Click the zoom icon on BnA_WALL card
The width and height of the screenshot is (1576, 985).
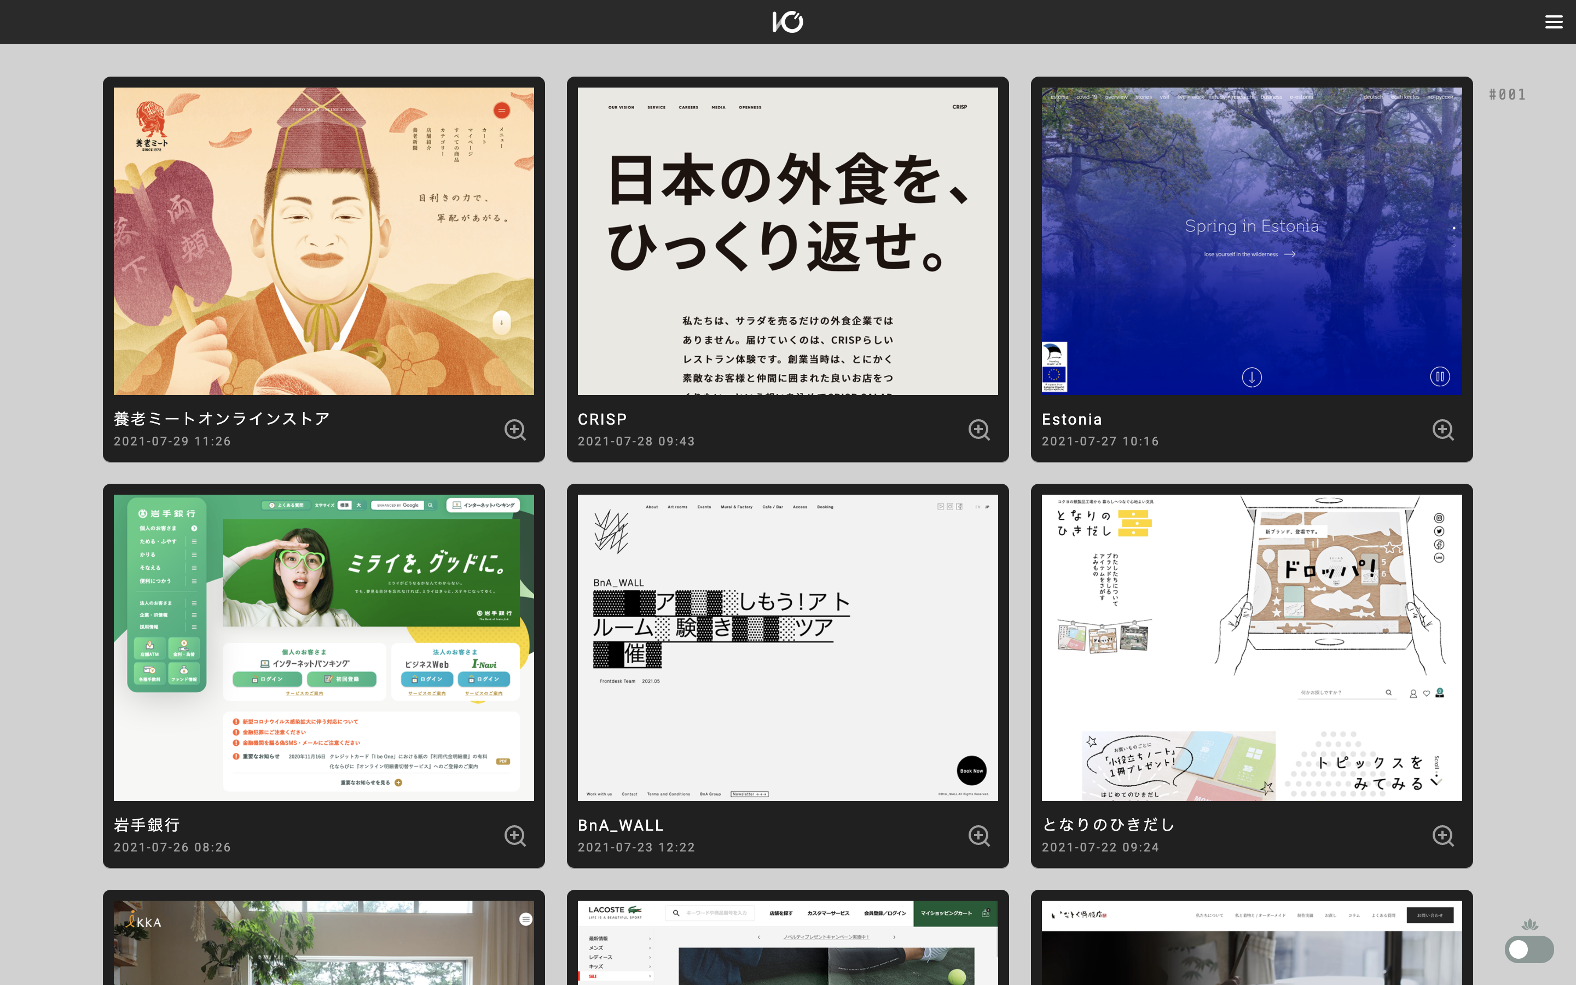click(x=979, y=836)
